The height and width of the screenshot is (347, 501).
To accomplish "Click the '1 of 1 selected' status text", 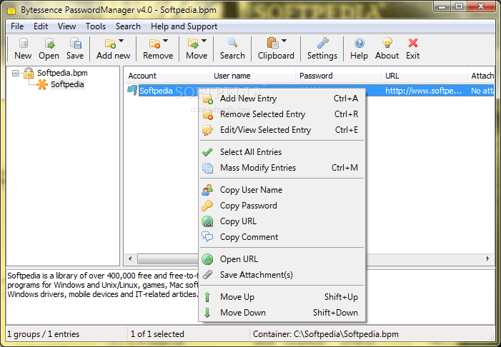I will (x=157, y=334).
